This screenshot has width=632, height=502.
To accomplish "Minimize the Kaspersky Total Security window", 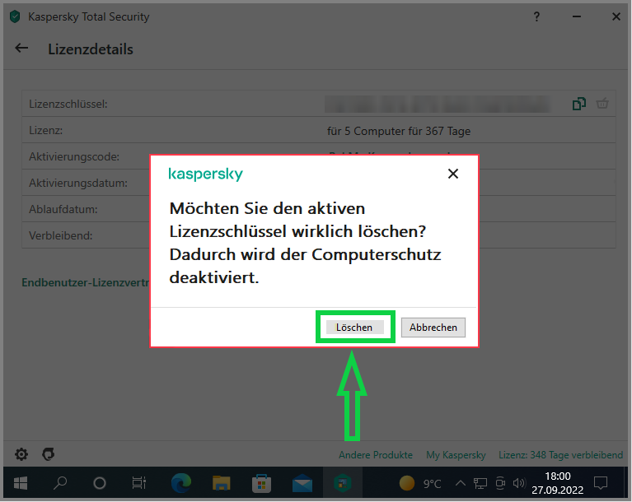I will click(577, 17).
